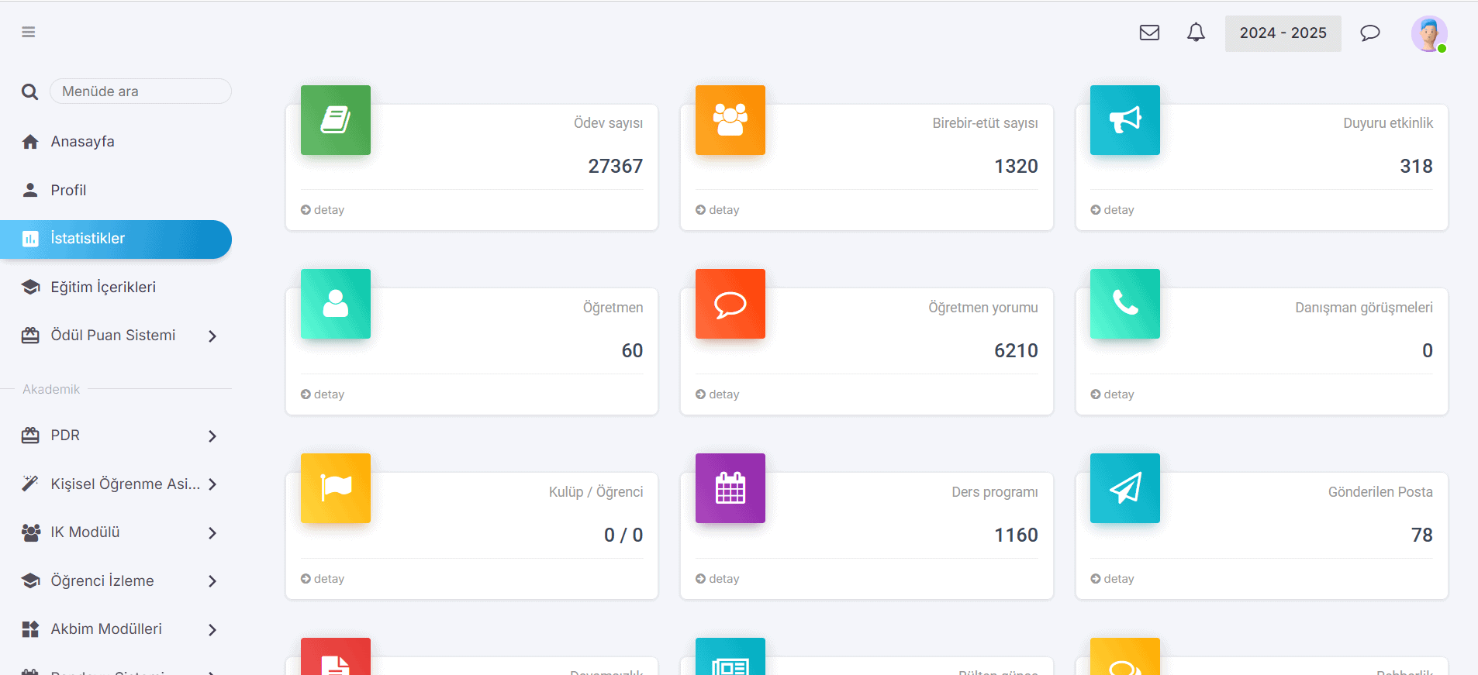Click the Kulüp / Öğrenci value 0 / 0
The image size is (1478, 675).
(623, 536)
